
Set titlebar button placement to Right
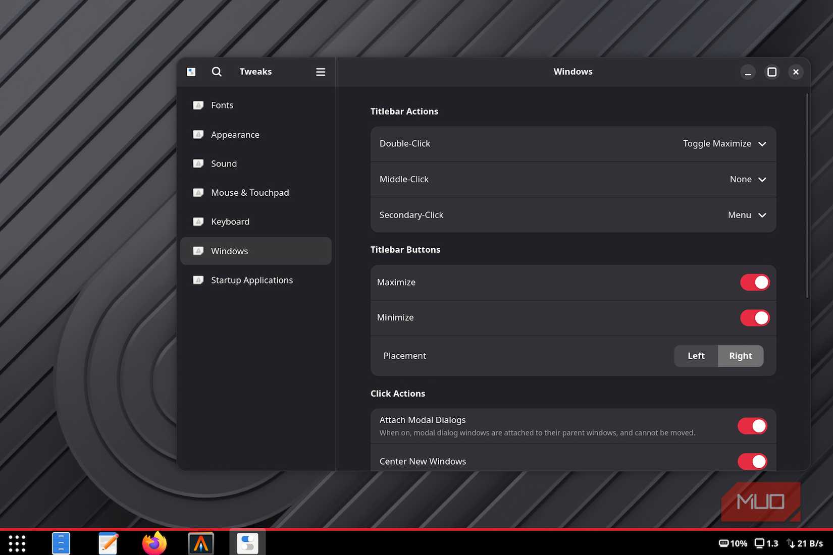point(741,356)
